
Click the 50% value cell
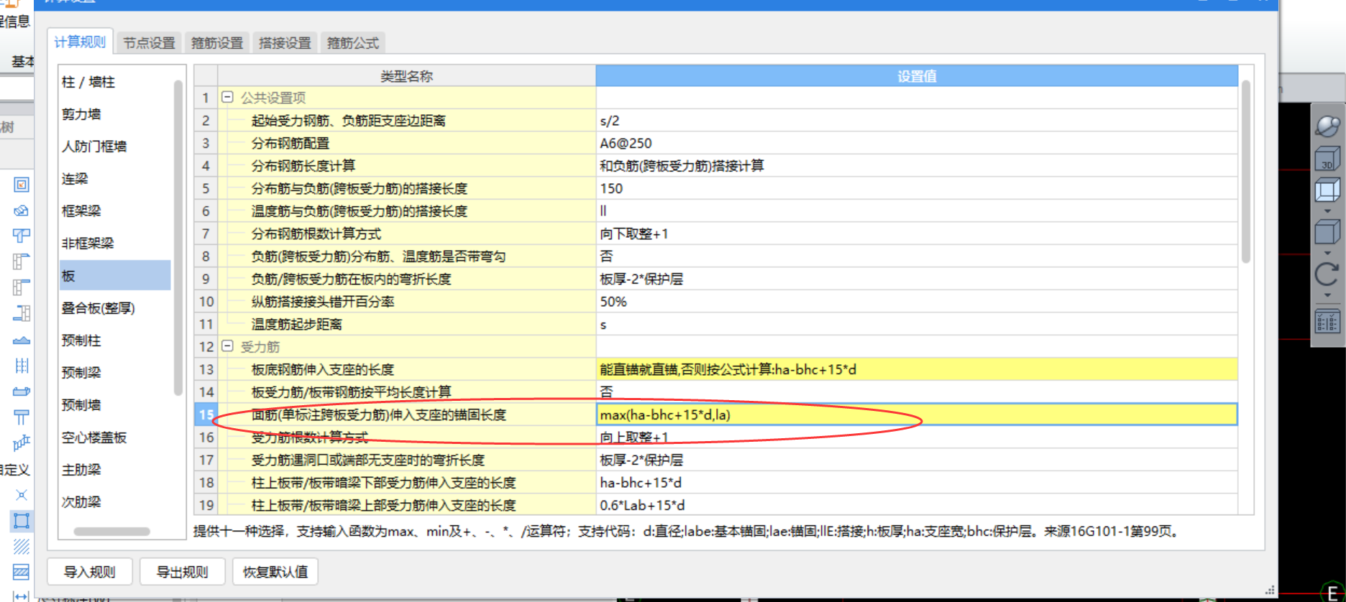pos(917,302)
